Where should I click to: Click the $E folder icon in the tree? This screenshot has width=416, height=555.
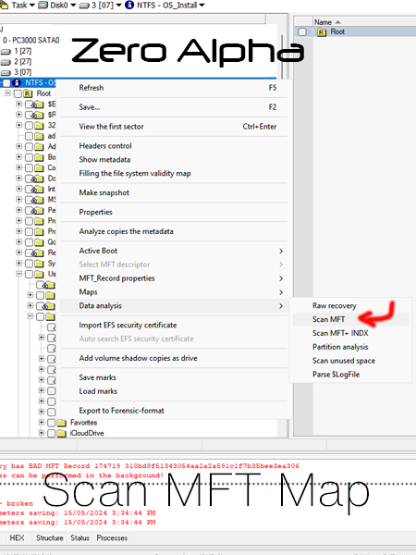point(39,105)
